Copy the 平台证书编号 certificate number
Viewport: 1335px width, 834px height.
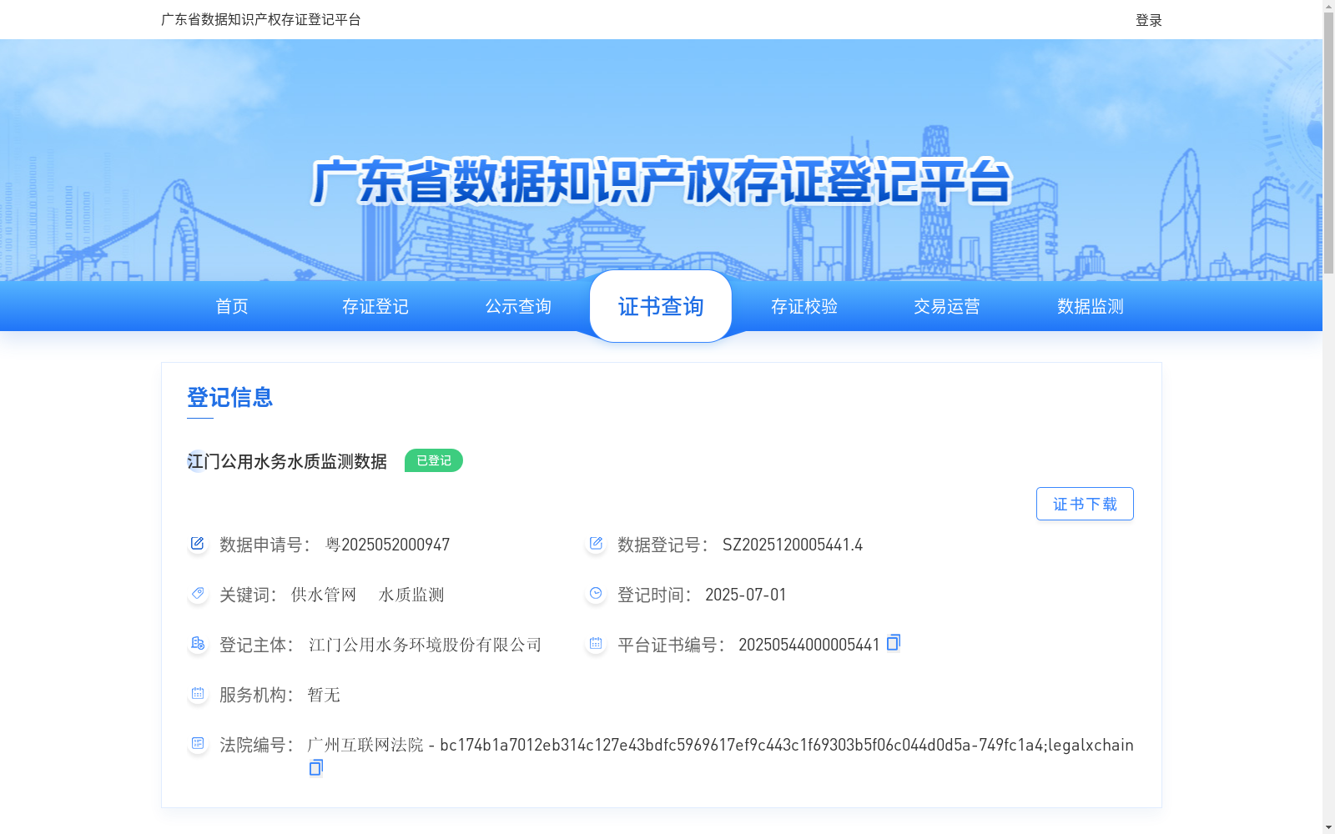click(x=893, y=643)
